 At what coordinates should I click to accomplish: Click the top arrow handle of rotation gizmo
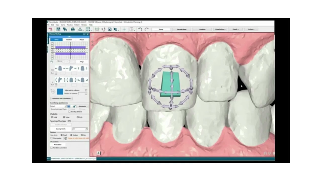pyautogui.click(x=171, y=67)
